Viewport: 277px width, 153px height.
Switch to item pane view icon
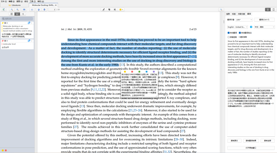point(268,10)
